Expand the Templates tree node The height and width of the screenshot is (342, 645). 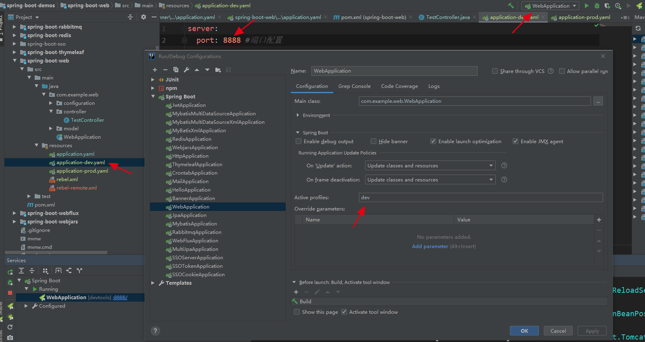153,283
